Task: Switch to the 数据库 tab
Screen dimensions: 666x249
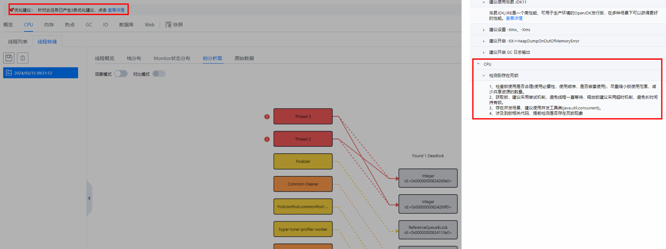Action: 126,25
